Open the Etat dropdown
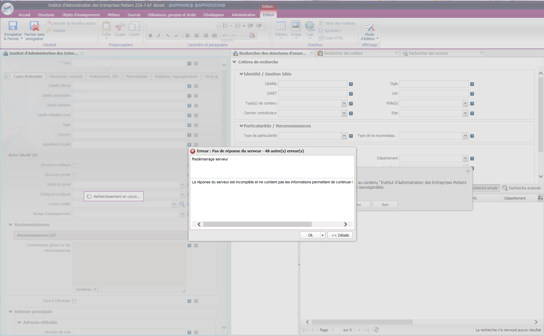The height and width of the screenshot is (336, 544). click(465, 113)
